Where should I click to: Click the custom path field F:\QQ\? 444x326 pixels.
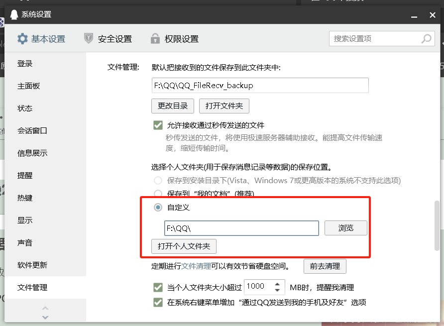pos(241,228)
